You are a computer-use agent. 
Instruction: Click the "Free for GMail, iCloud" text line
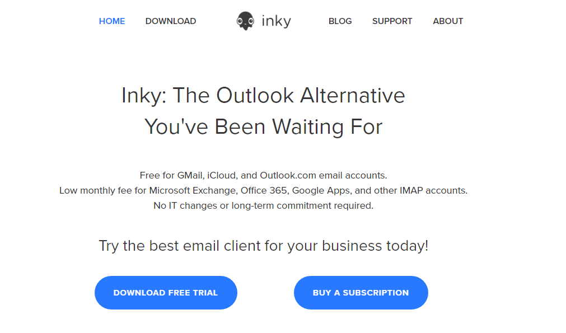(x=264, y=176)
